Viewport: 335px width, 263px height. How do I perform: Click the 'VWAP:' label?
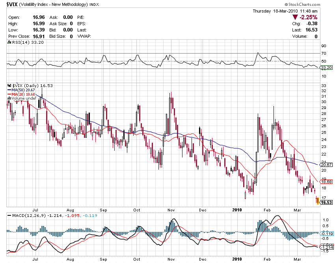(84, 36)
